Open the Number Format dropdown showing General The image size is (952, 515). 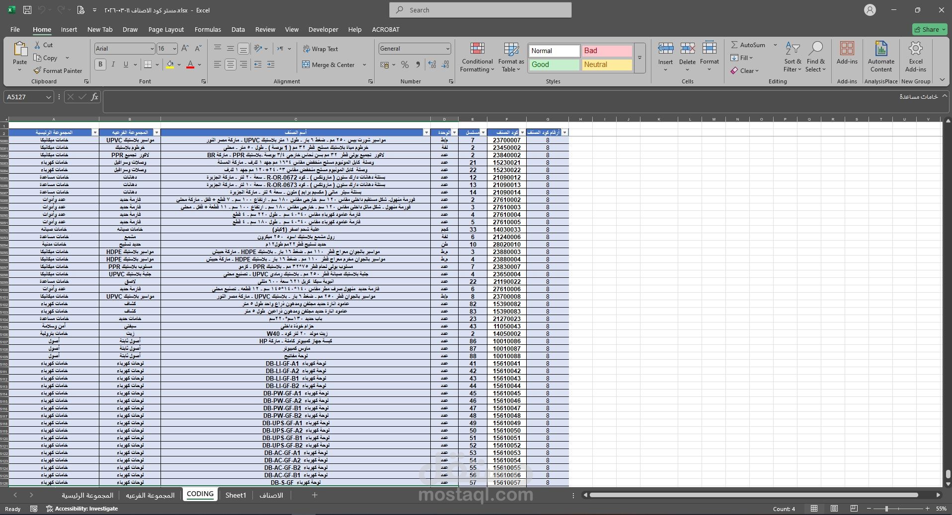[x=448, y=49]
